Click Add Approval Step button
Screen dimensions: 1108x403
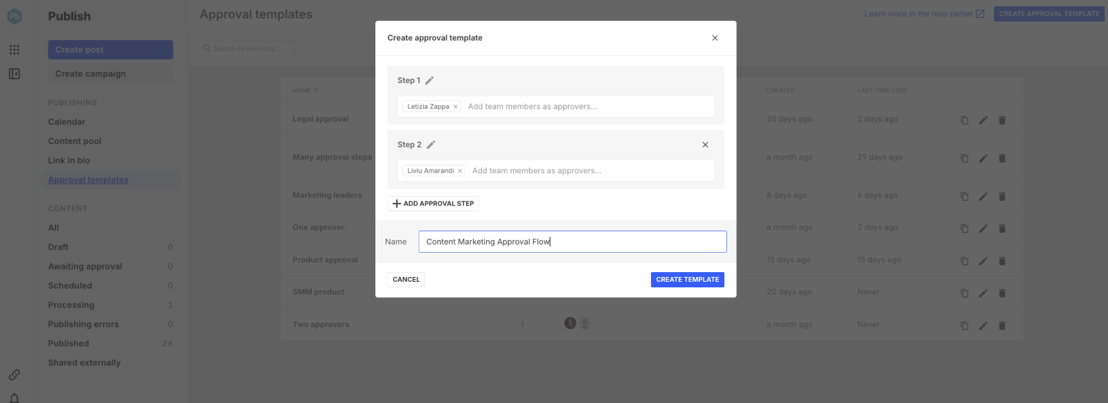coord(434,204)
